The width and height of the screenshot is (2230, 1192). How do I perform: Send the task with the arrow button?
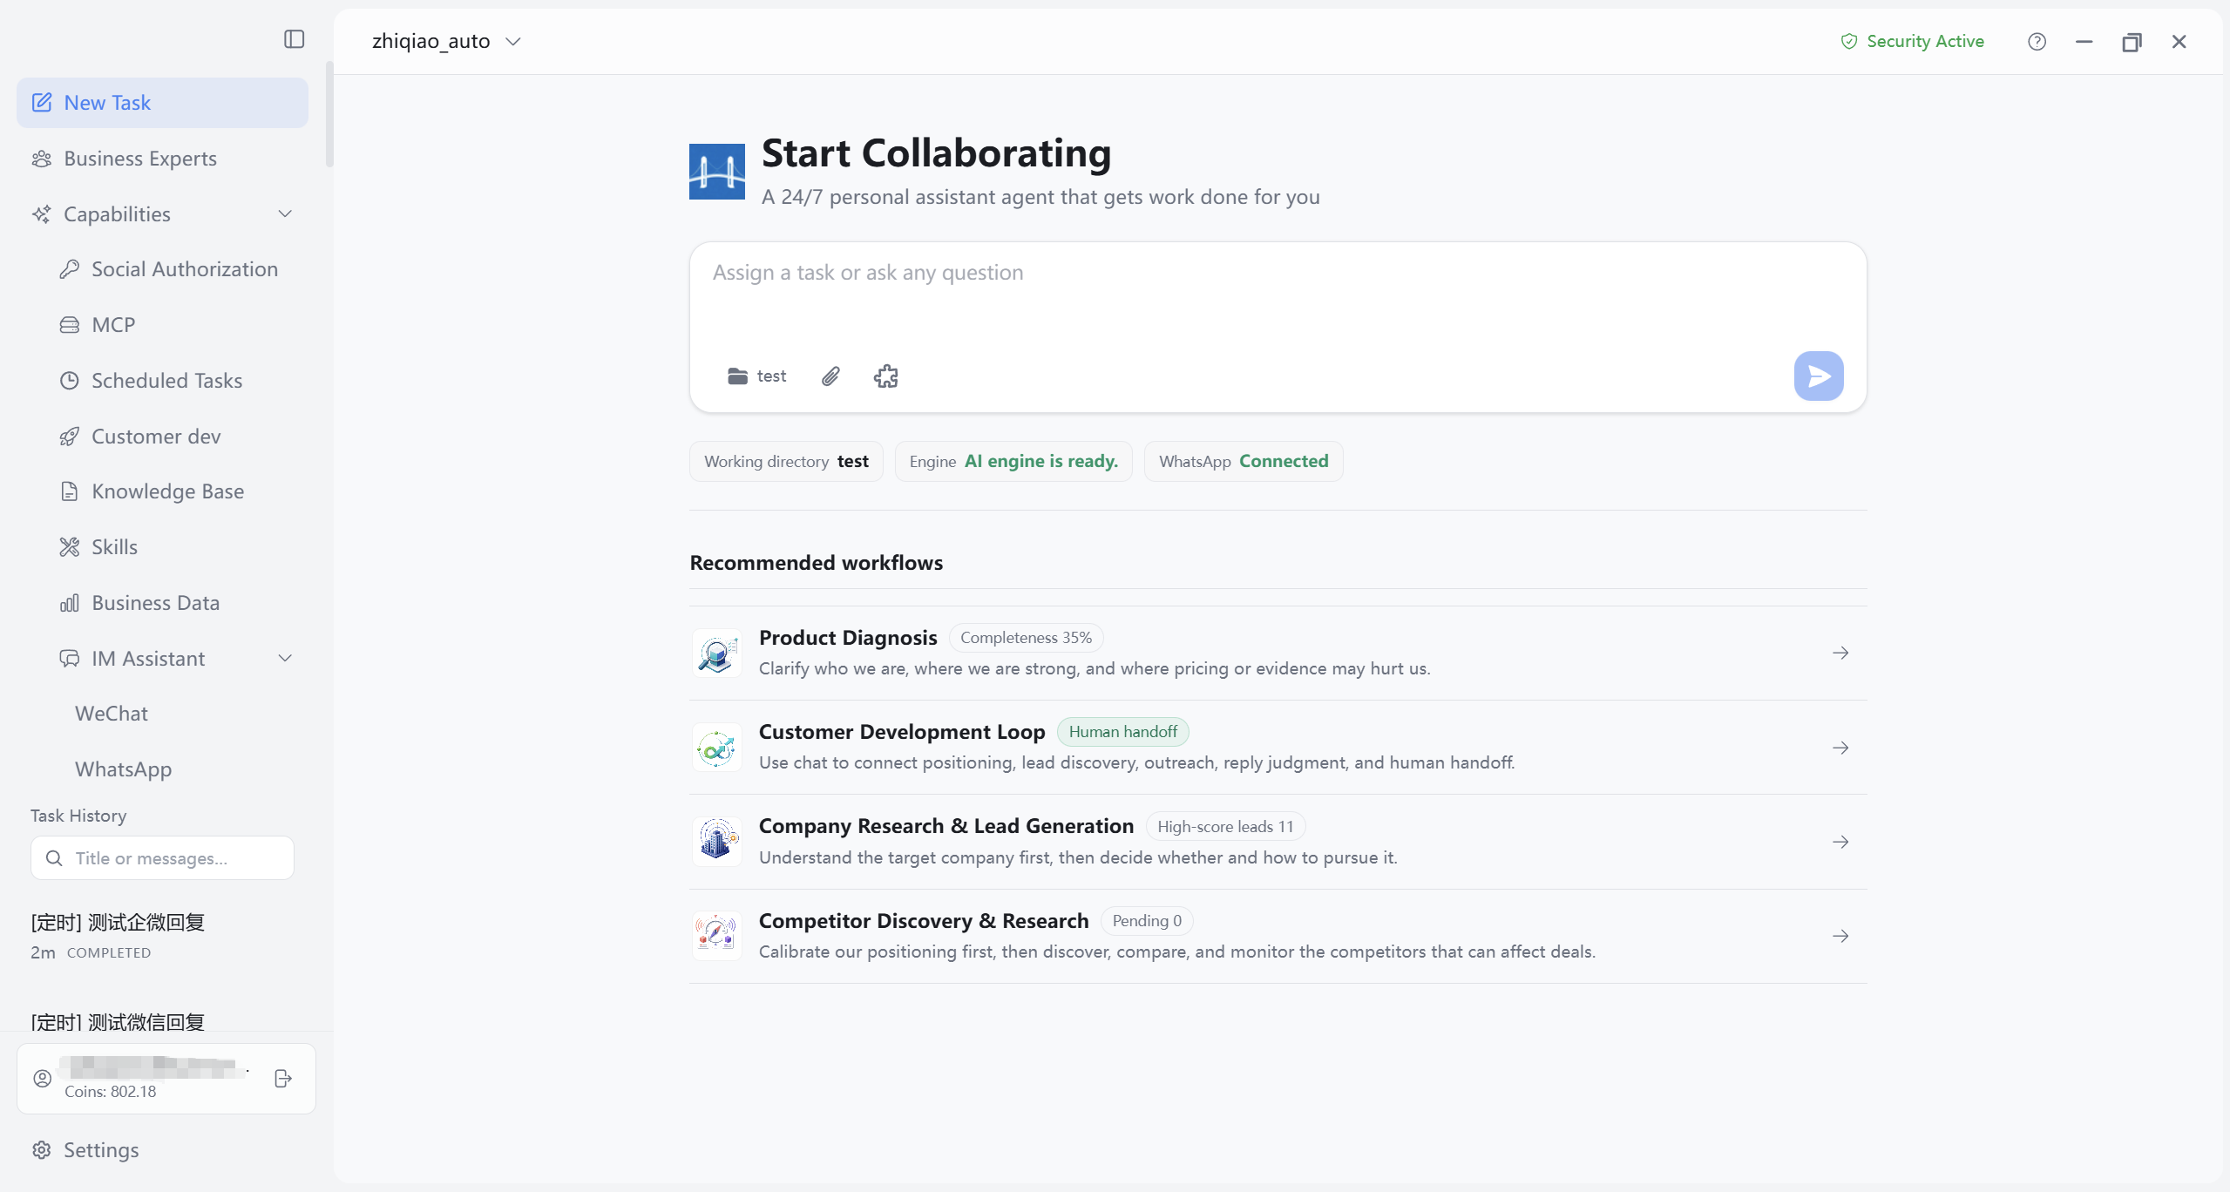coord(1818,376)
